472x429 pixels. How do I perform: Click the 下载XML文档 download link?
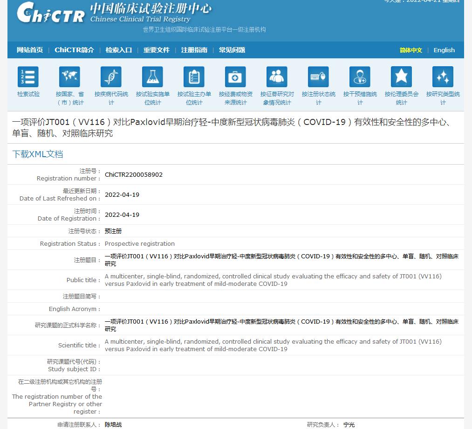38,154
